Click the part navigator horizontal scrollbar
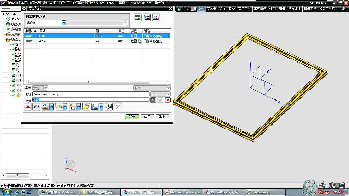Image resolution: width=349 pixels, height=196 pixels. click(18, 176)
